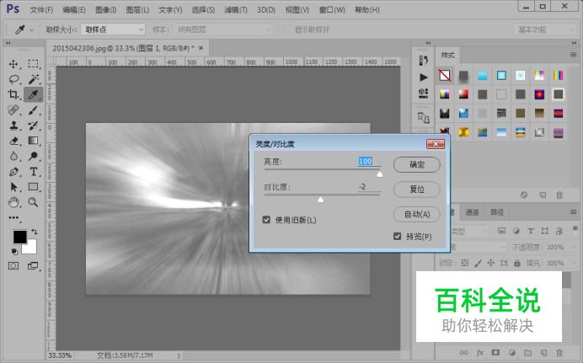Select the Rectangle shape tool
583x363 pixels.
coord(33,187)
